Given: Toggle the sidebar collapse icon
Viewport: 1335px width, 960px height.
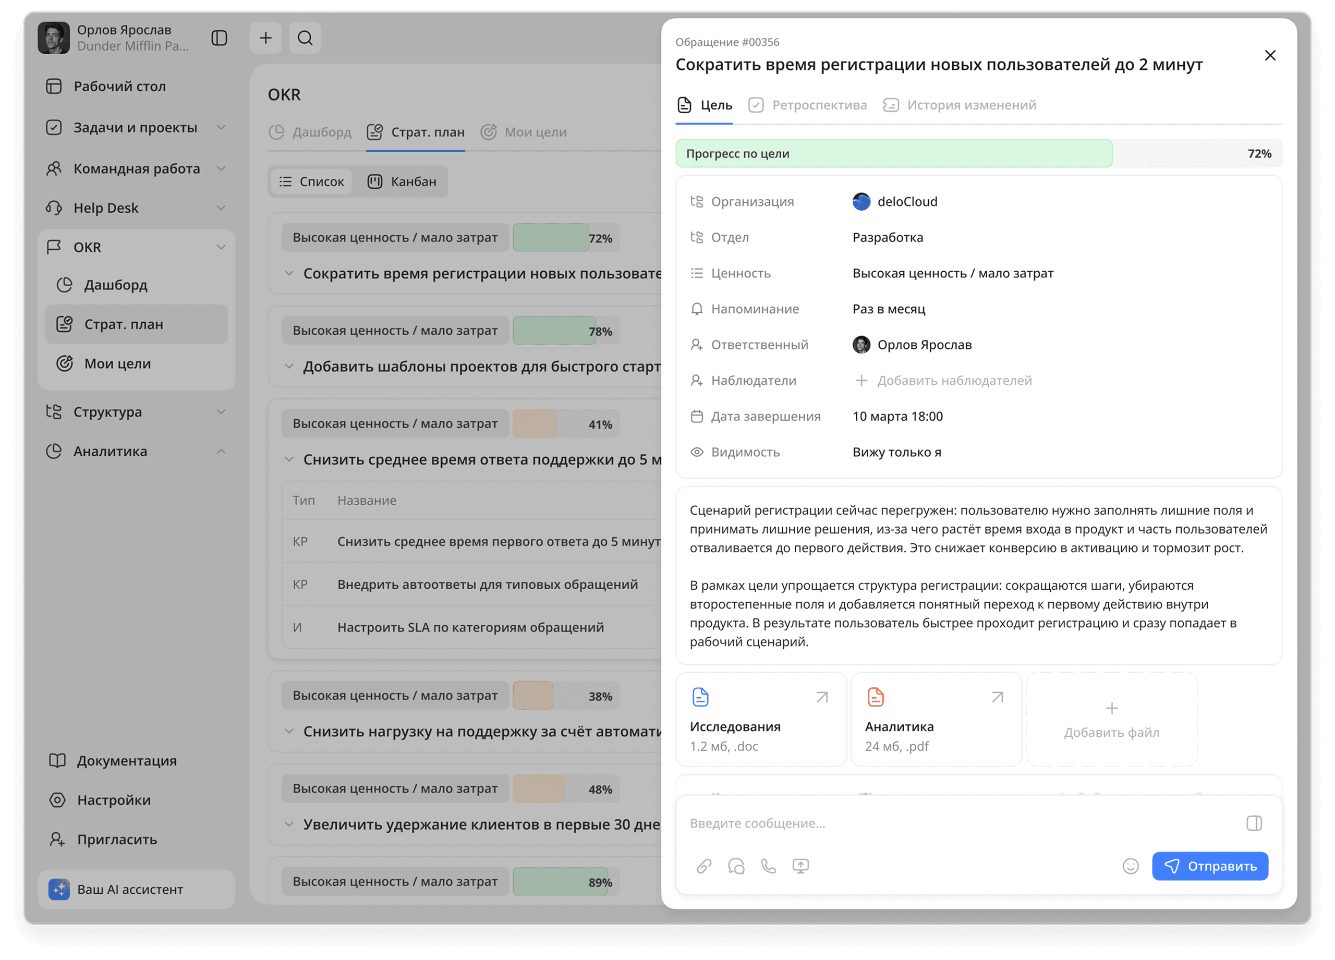Looking at the screenshot, I should click(x=219, y=38).
